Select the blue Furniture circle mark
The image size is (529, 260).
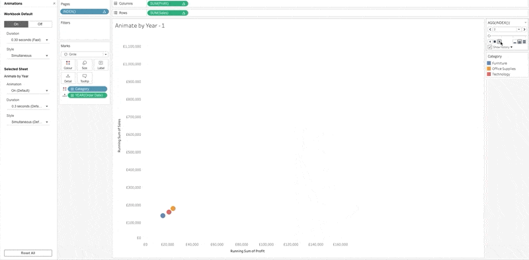coord(163,216)
